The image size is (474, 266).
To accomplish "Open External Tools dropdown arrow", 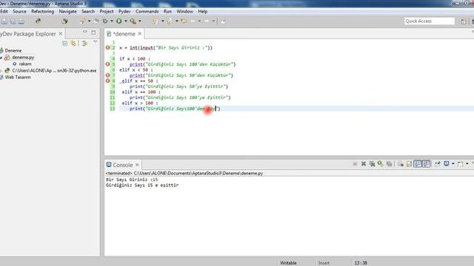I will click(140, 21).
